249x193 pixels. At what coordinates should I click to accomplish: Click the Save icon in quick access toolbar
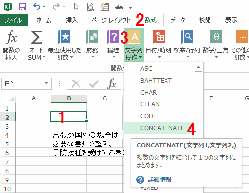22,7
